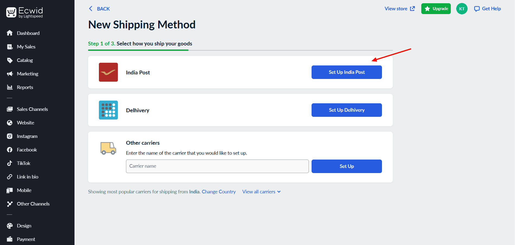515x245 pixels.
Task: Click the TikTok icon in sidebar
Action: (10, 163)
